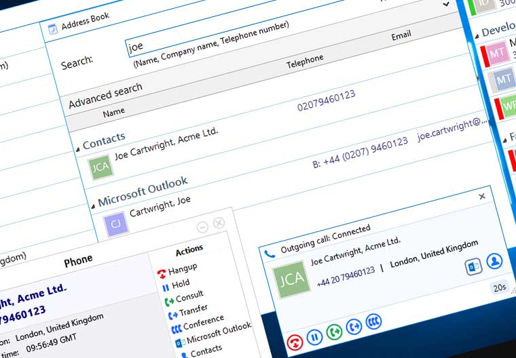This screenshot has width=516, height=358.
Task: Collapse the Develo... group in the right panel
Action: click(x=477, y=36)
